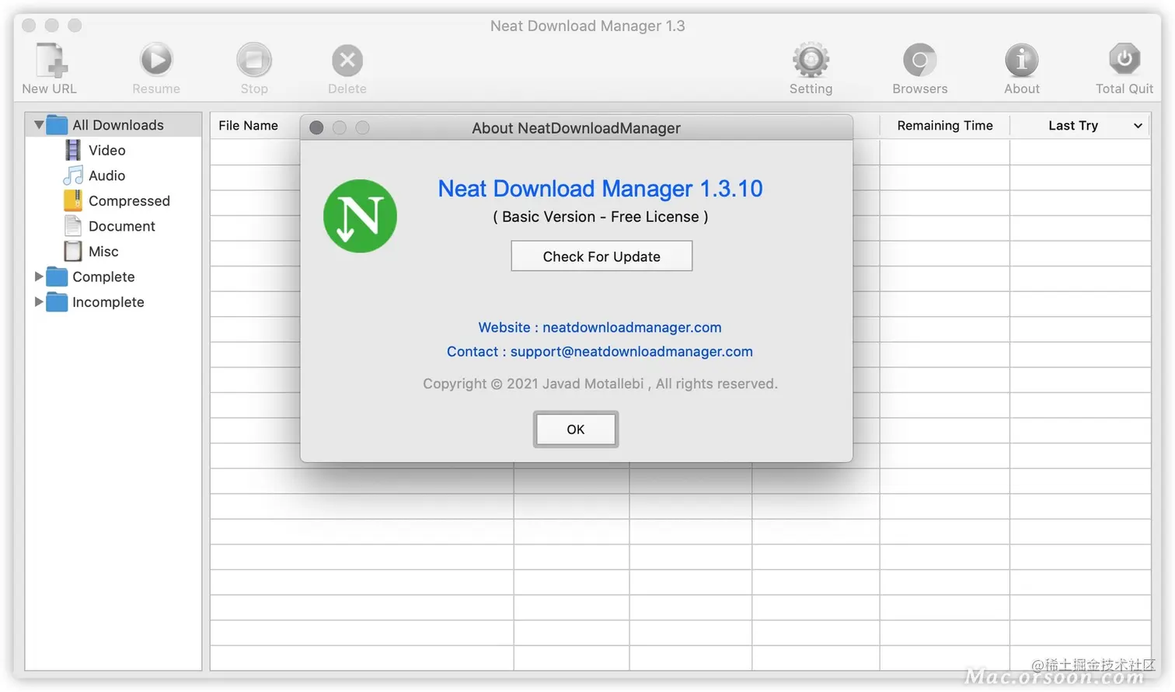Open the column chooser dropdown arrow

pos(1138,126)
